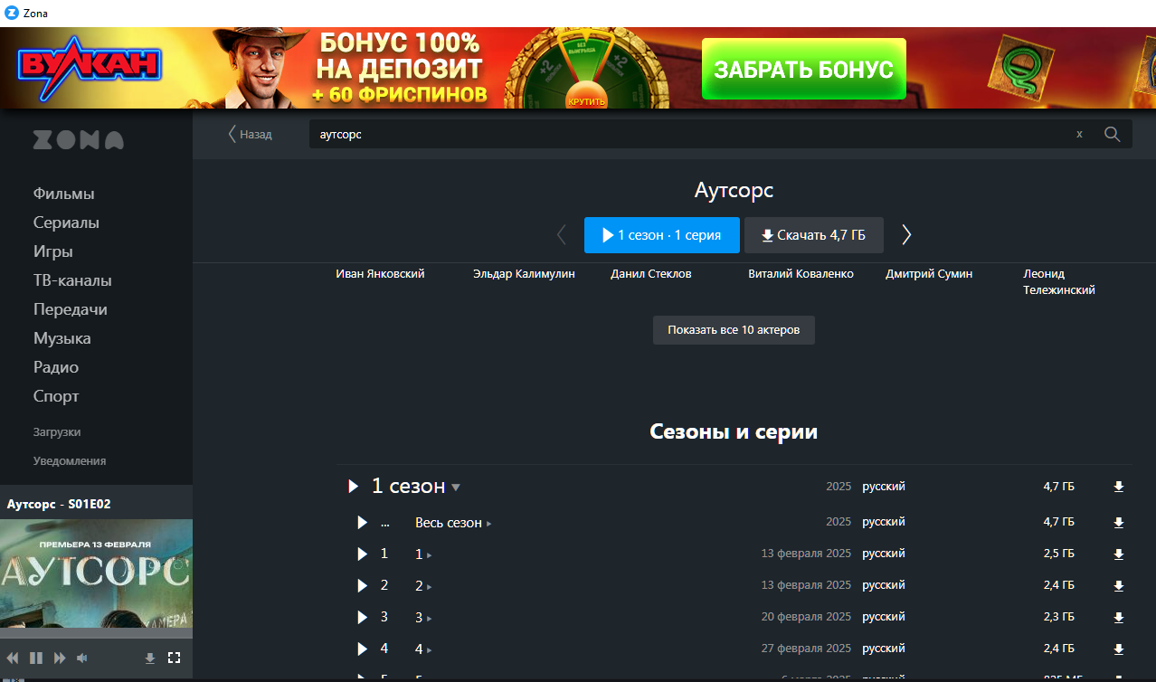This screenshot has width=1156, height=682.
Task: Open actor Данил Стеклов
Action: pos(651,274)
